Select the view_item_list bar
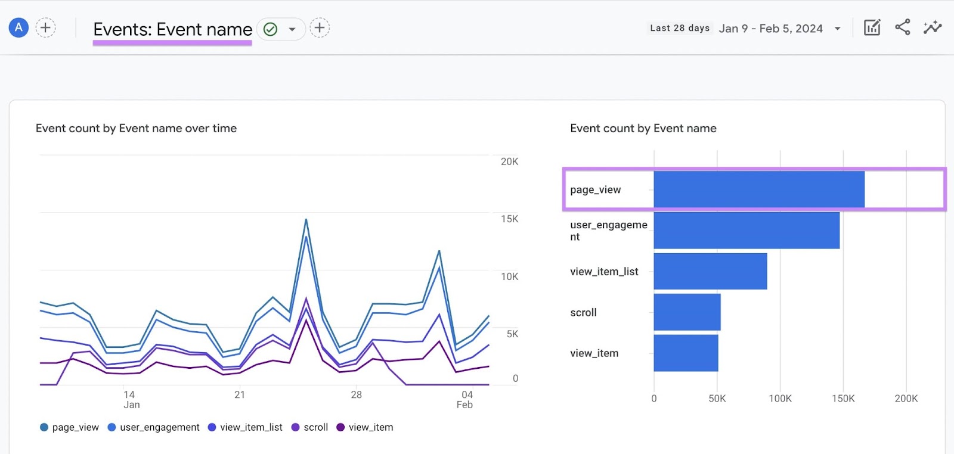Image resolution: width=954 pixels, height=454 pixels. (710, 272)
